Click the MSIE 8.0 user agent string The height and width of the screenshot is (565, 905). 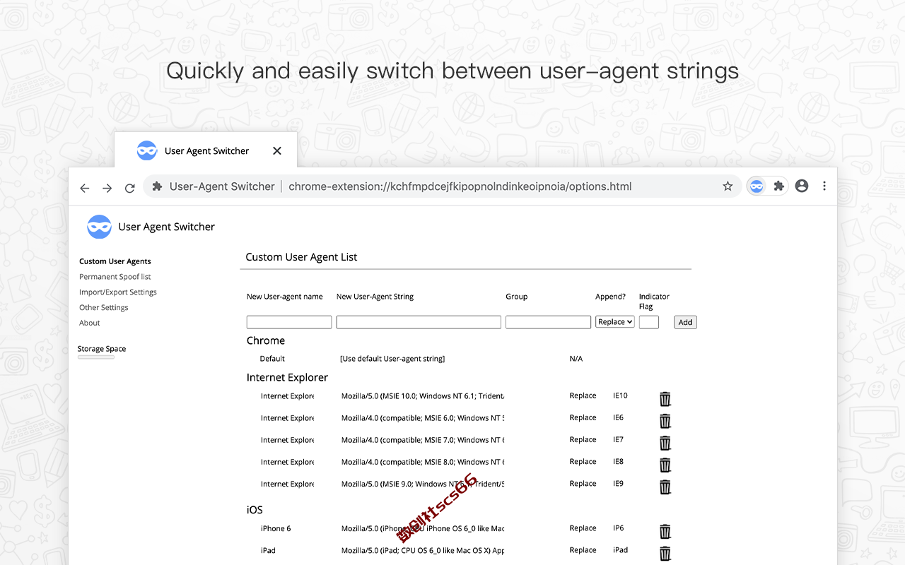[x=423, y=462]
